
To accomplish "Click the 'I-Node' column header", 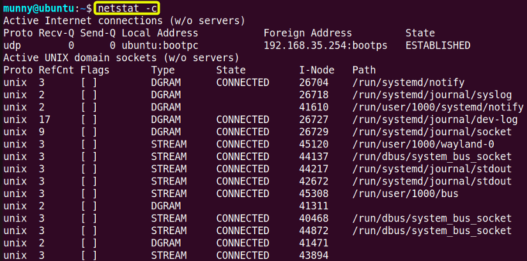I will click(317, 70).
